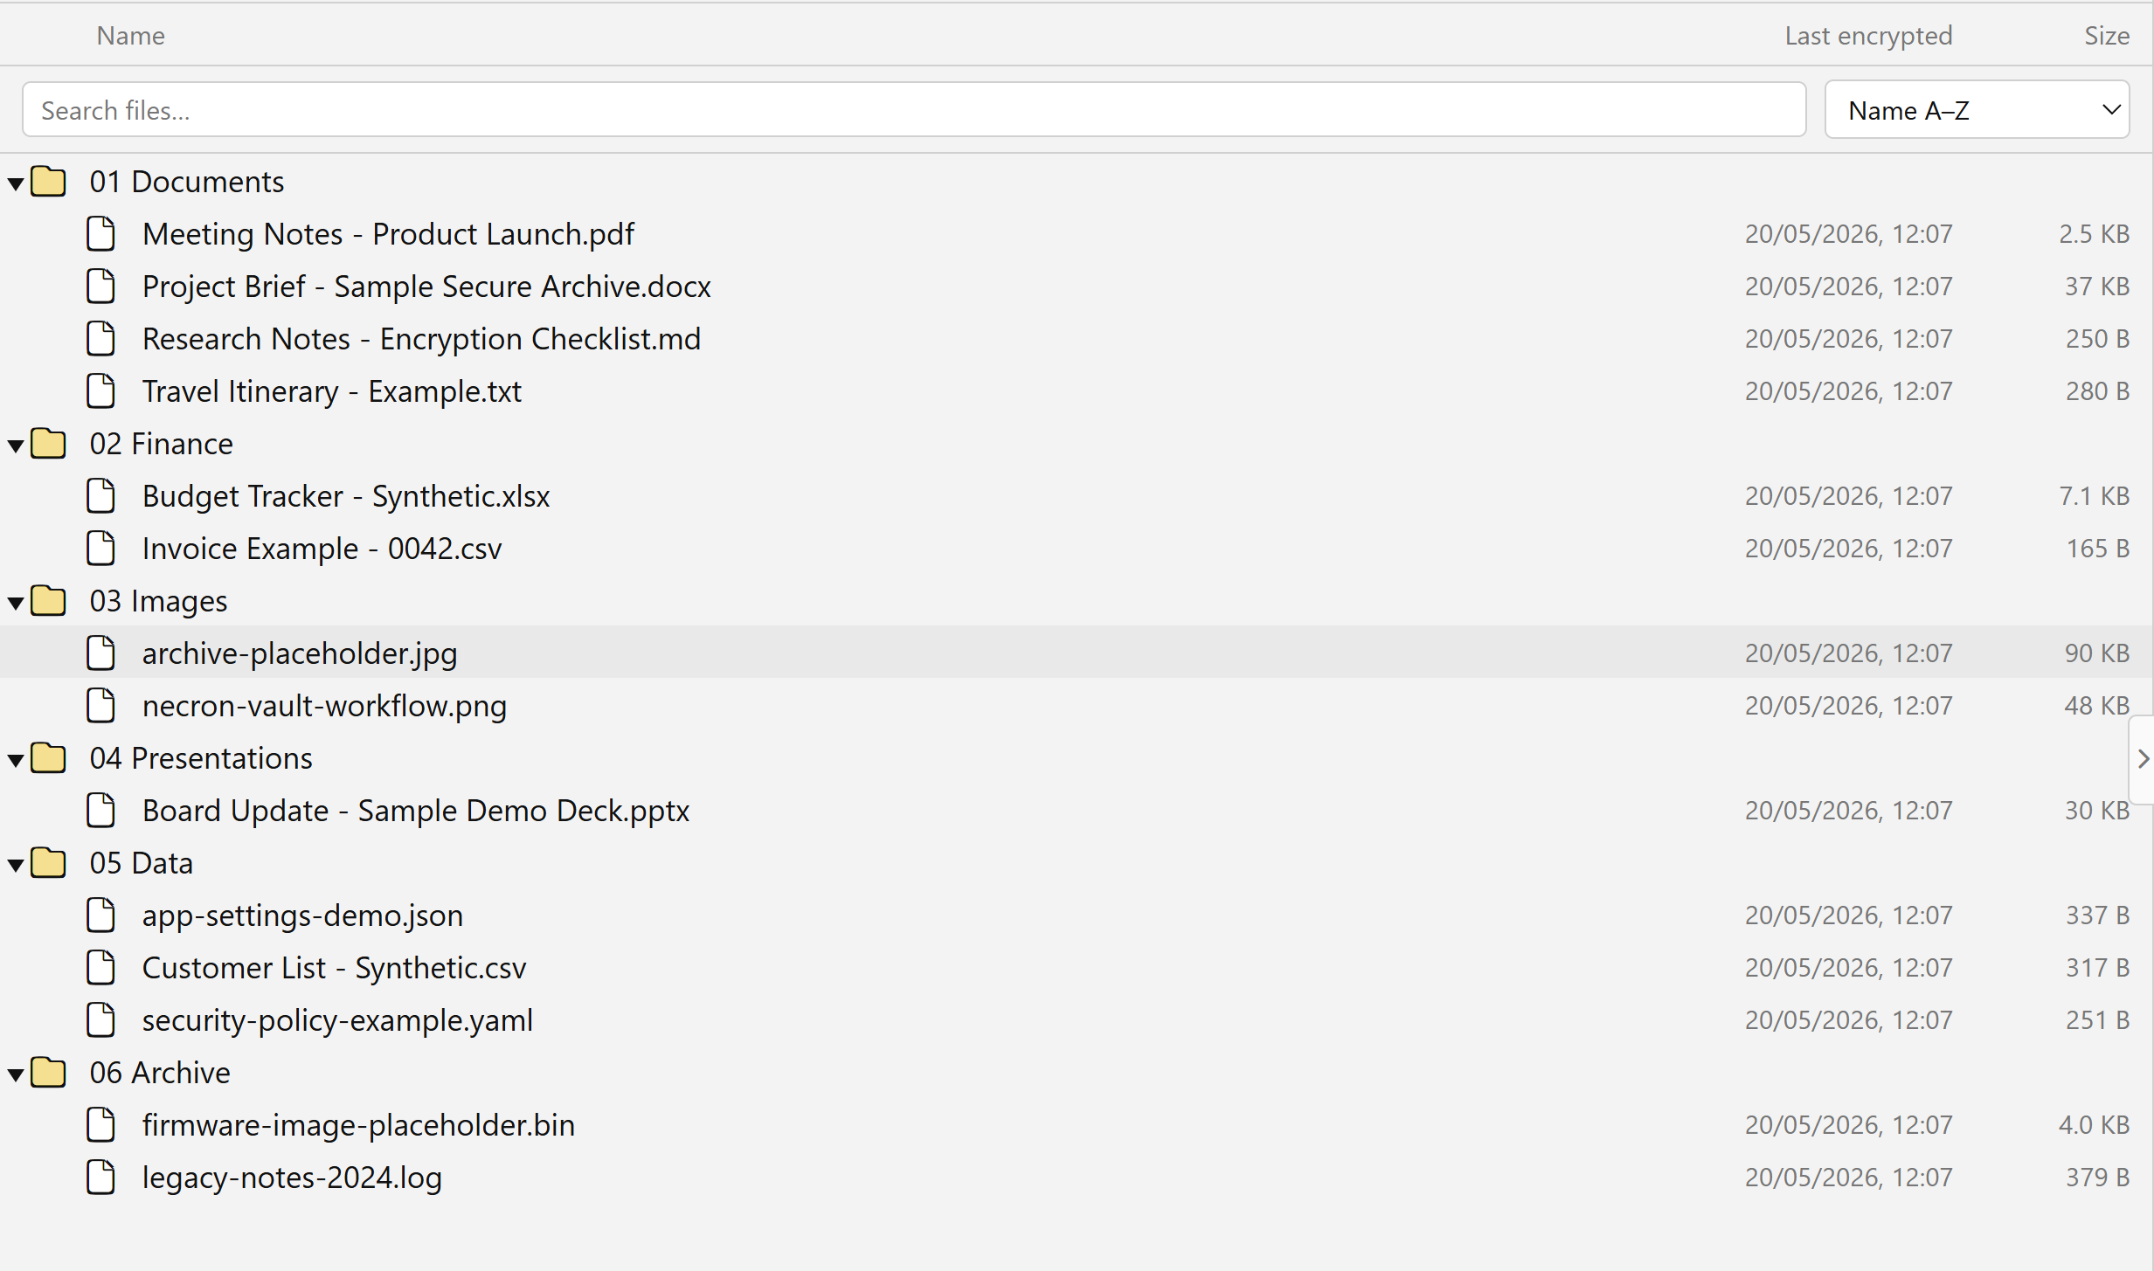Click the 04 Presentations folder label
This screenshot has height=1271, width=2154.
click(200, 758)
